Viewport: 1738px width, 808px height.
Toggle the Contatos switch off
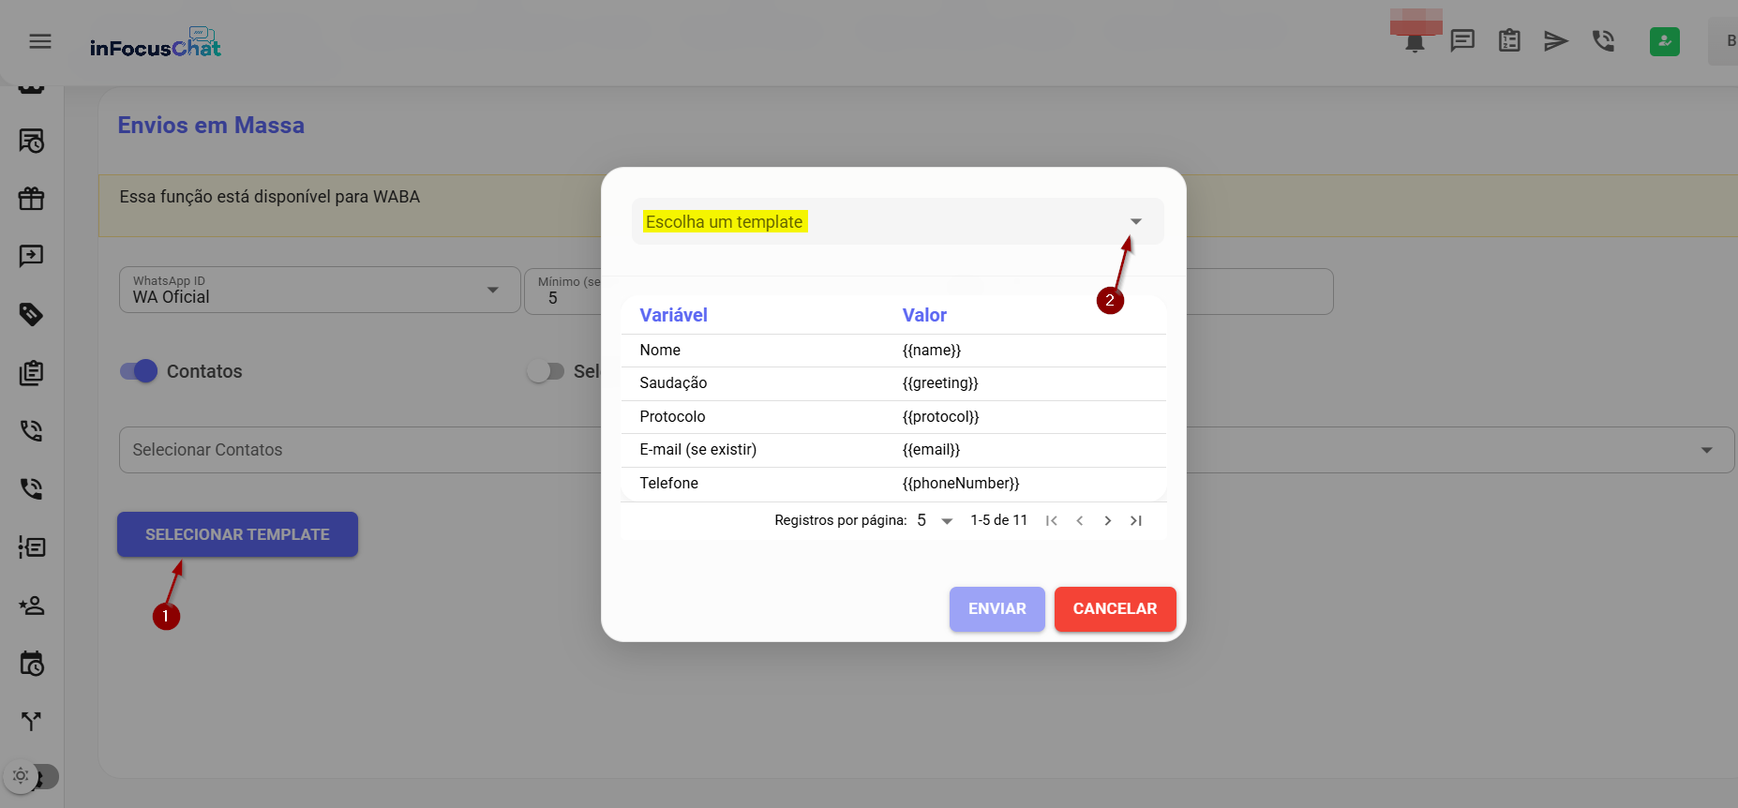(139, 371)
